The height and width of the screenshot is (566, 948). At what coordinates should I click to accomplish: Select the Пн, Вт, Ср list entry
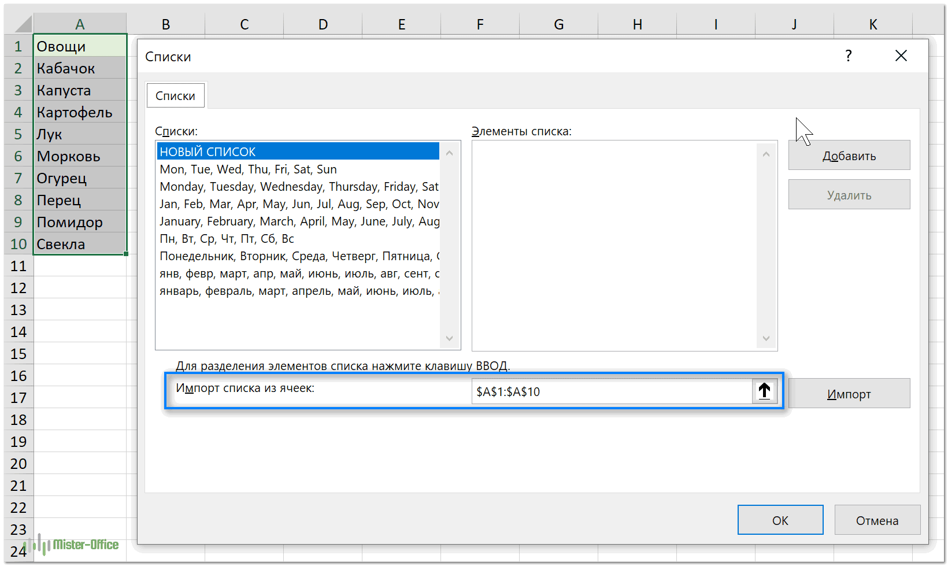(x=227, y=239)
